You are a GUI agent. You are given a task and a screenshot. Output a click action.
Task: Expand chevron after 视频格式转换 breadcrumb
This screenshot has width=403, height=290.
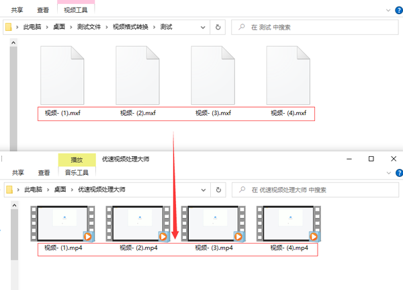154,27
